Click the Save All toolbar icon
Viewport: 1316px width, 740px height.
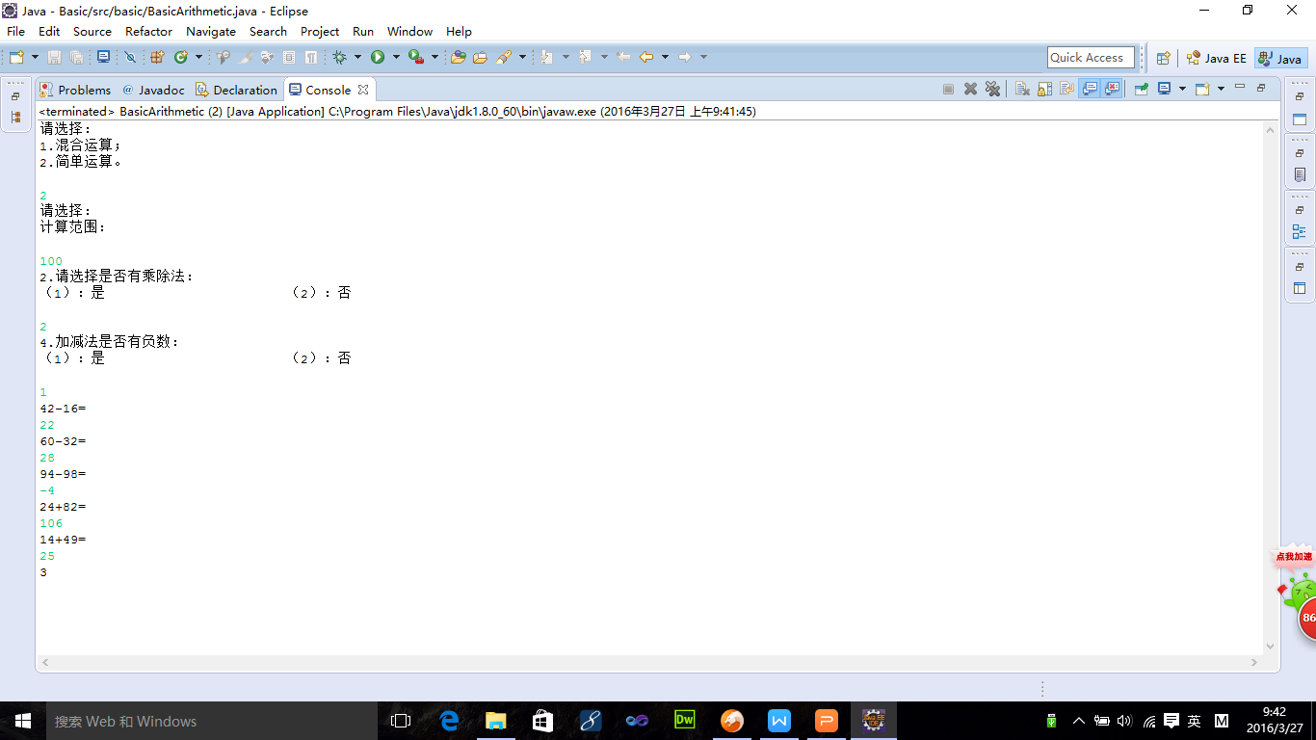[76, 57]
